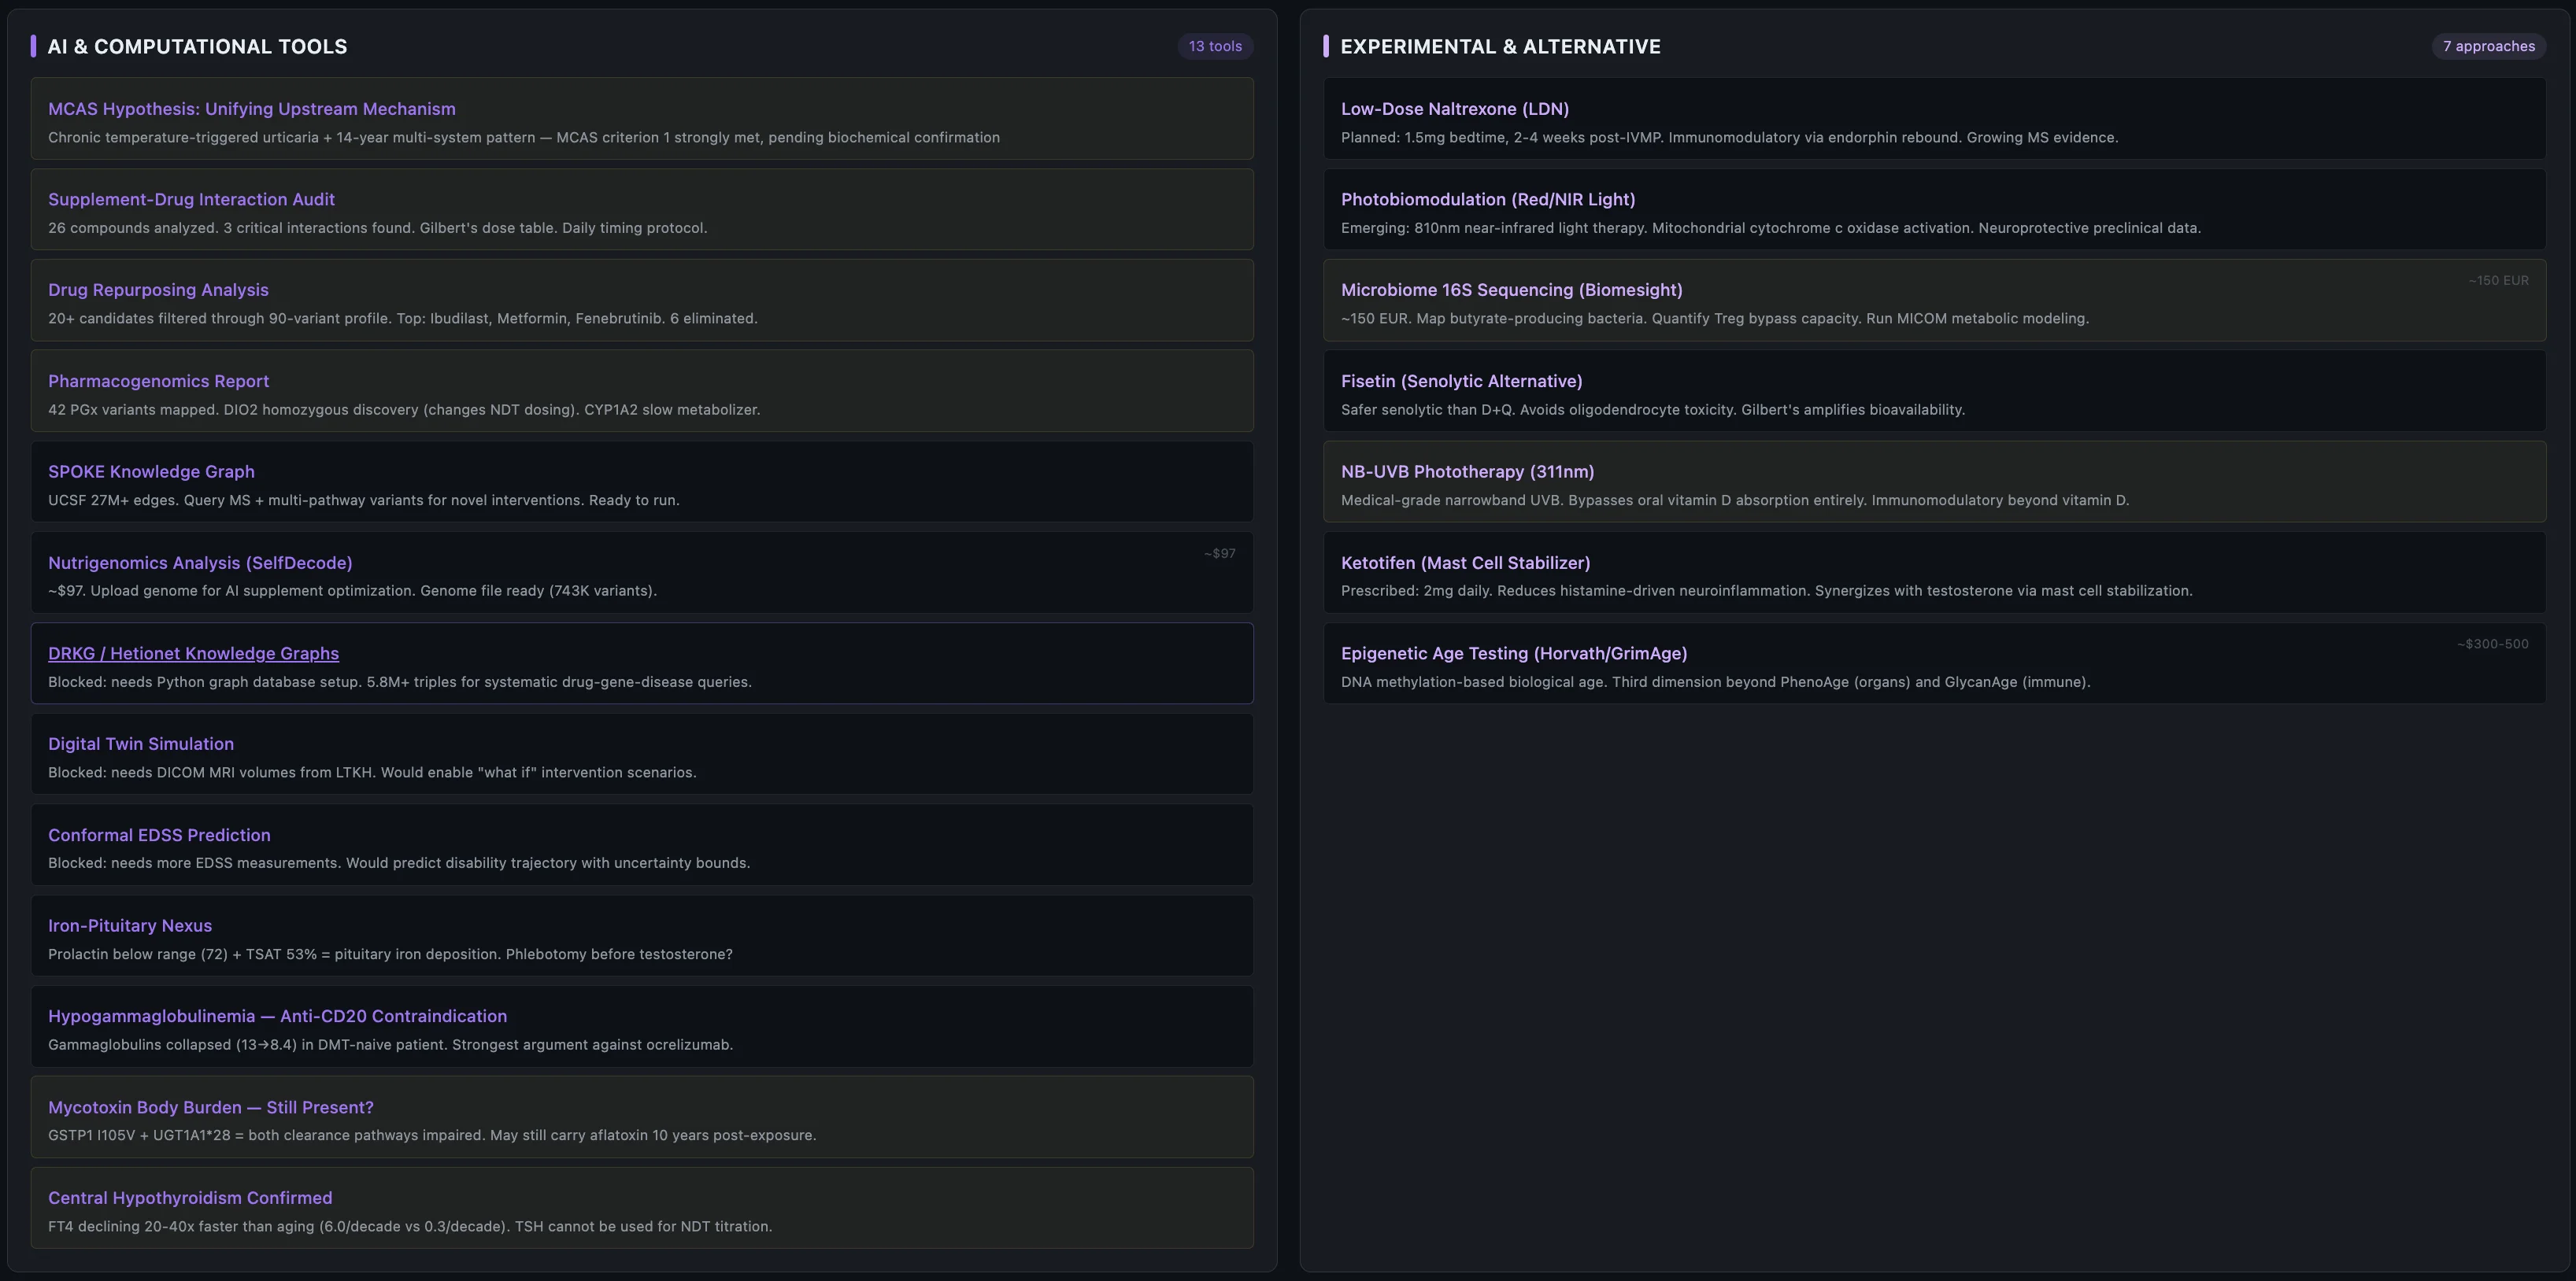Click DRKG / Hetionet Knowledge Graphs link
2576x1281 pixels.
point(193,654)
